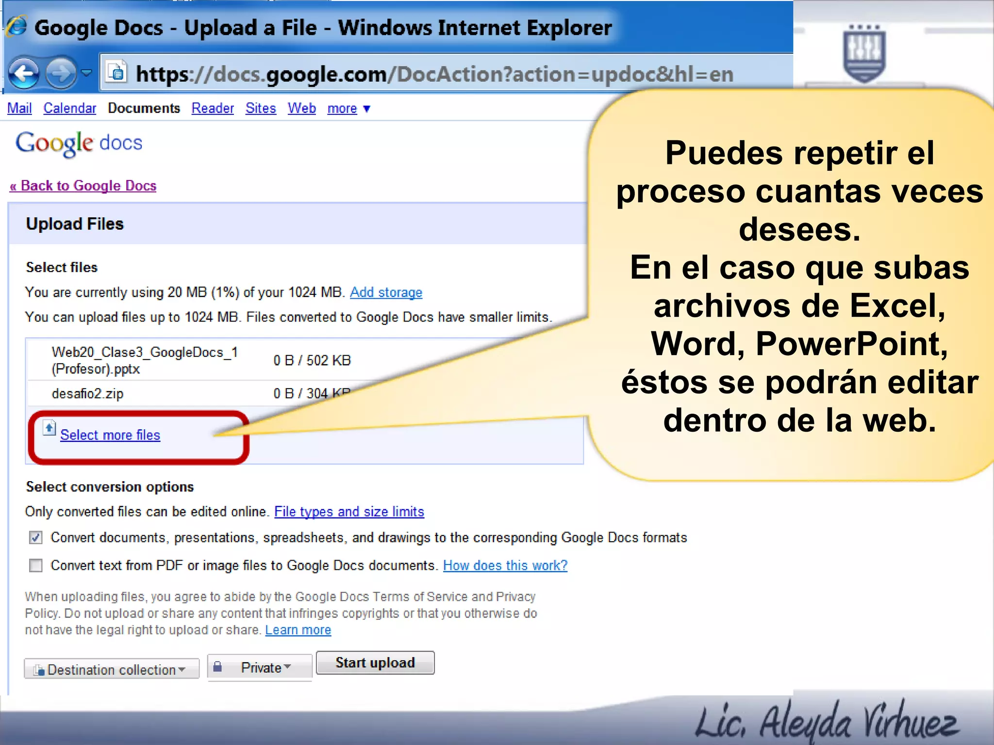Viewport: 994px width, 745px height.
Task: Open File types and size limits link
Action: 349,512
